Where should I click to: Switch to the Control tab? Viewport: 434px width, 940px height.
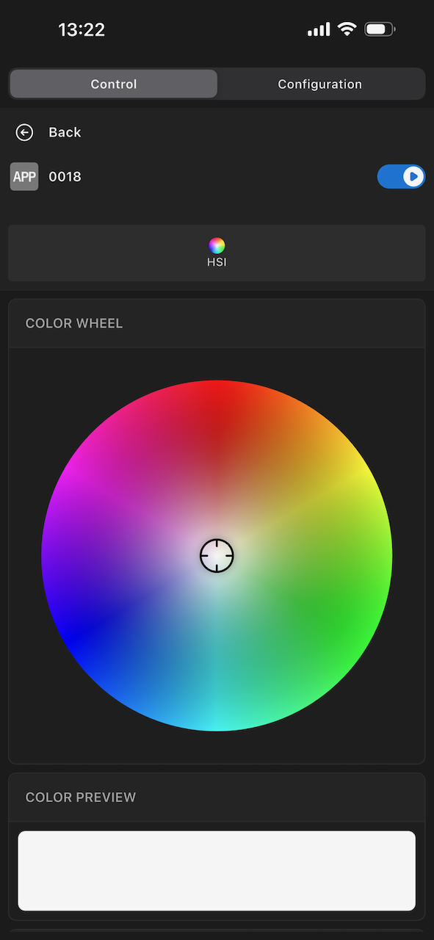pyautogui.click(x=114, y=84)
